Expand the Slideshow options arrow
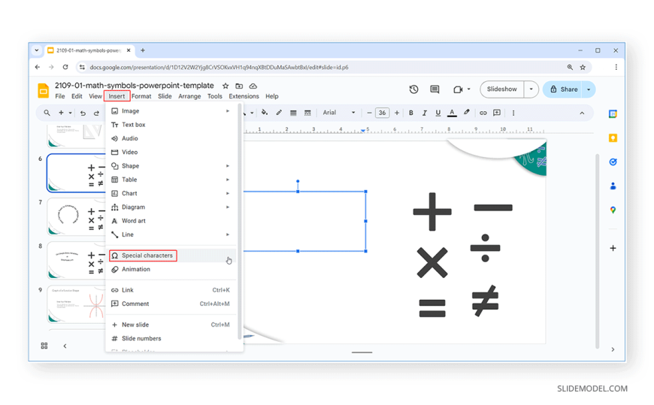 (531, 89)
